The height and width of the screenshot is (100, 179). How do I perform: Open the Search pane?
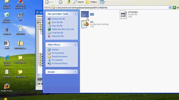pyautogui.click(x=79, y=2)
